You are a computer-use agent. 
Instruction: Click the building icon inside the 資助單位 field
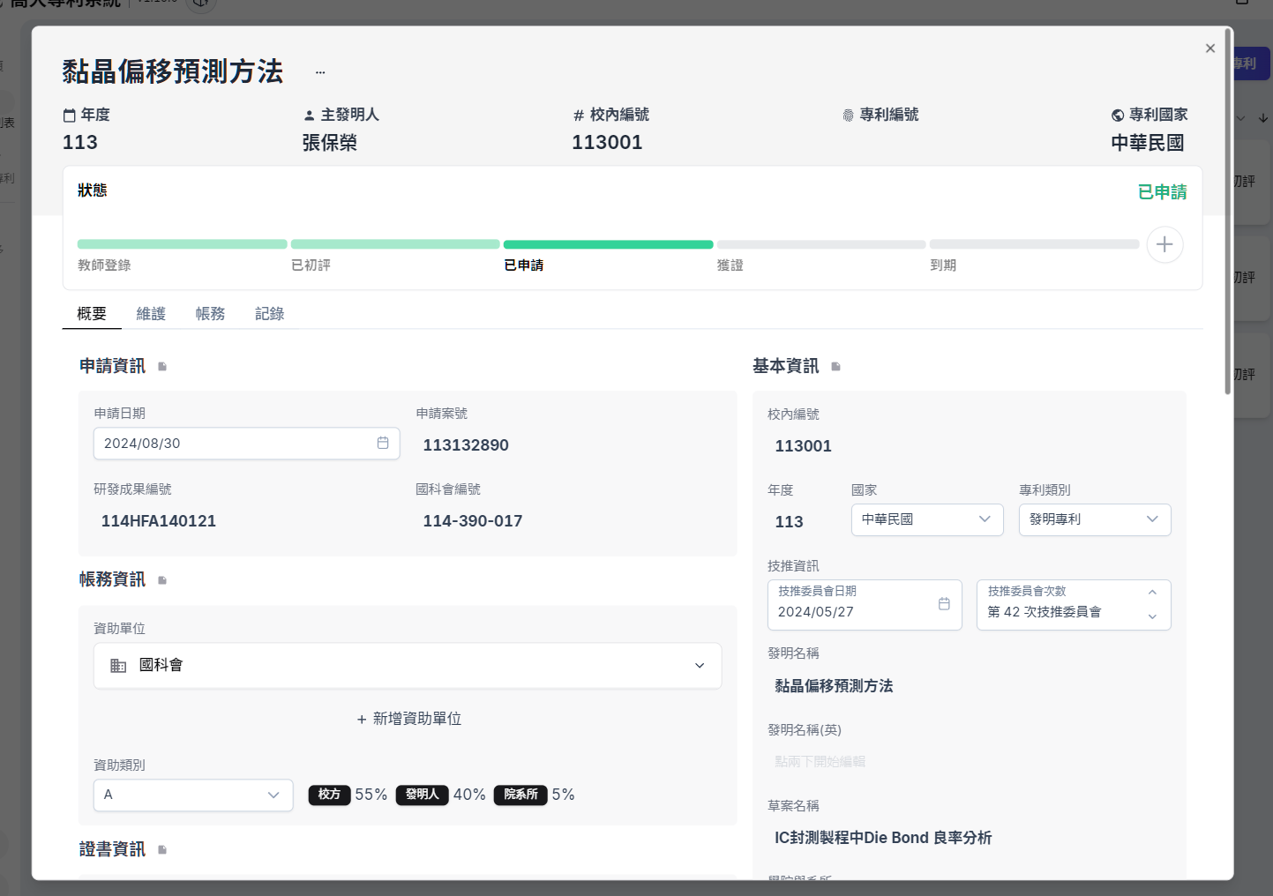(x=118, y=665)
